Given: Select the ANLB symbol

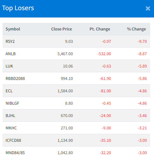Looking at the screenshot, I should coord(10,54).
